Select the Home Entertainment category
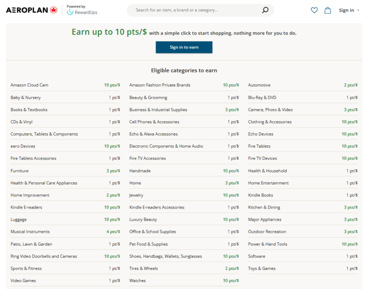 click(268, 183)
